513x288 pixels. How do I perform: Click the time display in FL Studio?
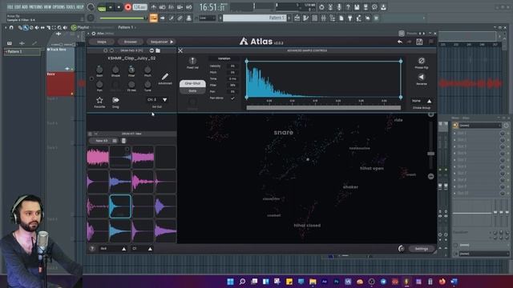(x=212, y=7)
